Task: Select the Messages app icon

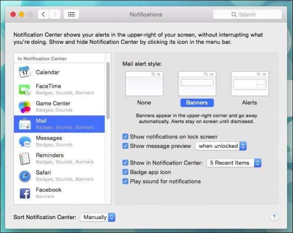Action: pyautogui.click(x=24, y=141)
